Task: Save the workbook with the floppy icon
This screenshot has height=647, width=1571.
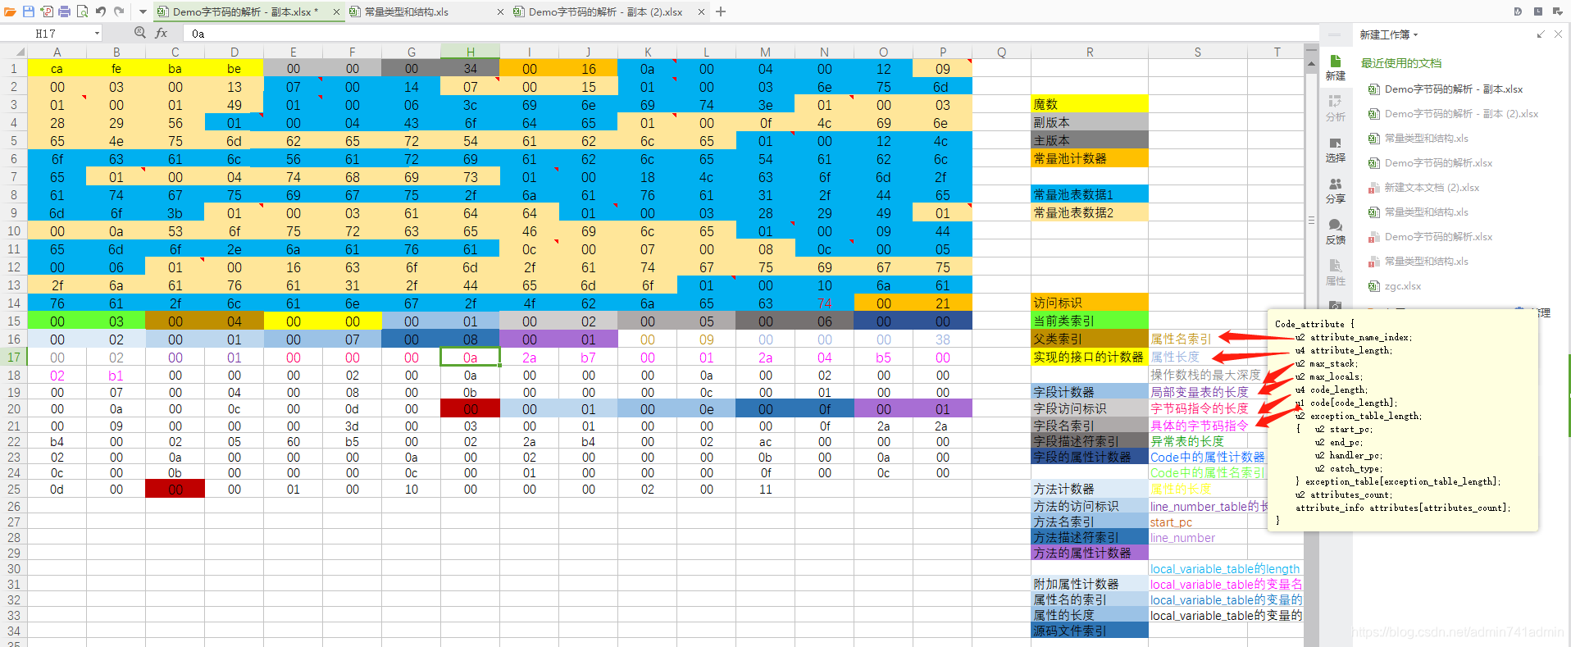Action: [29, 11]
